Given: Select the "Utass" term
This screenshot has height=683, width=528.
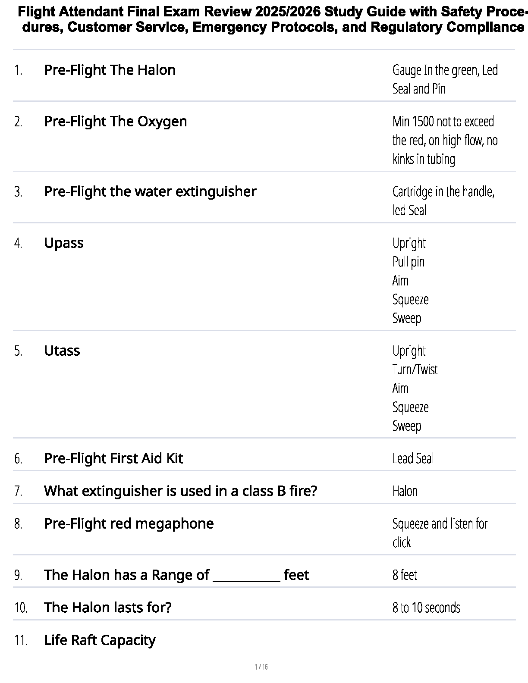Looking at the screenshot, I should [x=62, y=351].
